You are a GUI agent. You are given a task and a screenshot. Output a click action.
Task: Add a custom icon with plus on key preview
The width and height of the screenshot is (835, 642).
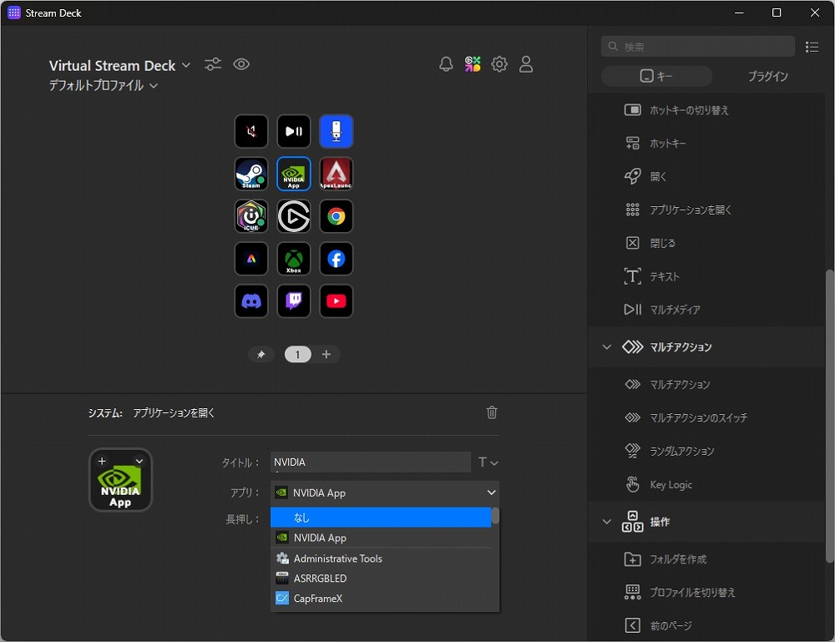tap(102, 461)
